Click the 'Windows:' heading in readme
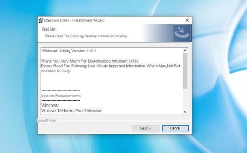This screenshot has height=153, width=247. [x=50, y=106]
